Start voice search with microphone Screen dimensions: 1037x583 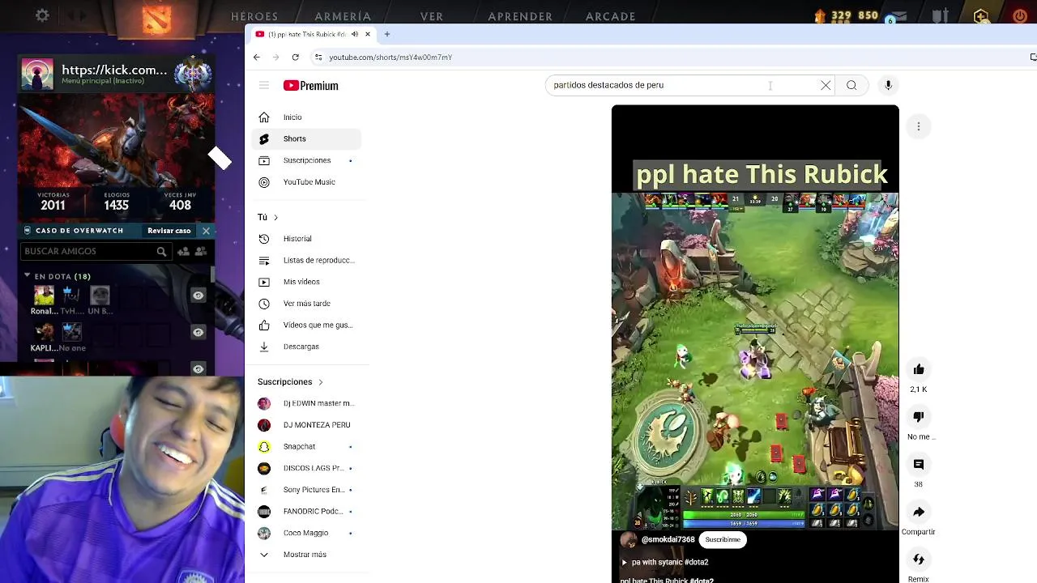[888, 85]
